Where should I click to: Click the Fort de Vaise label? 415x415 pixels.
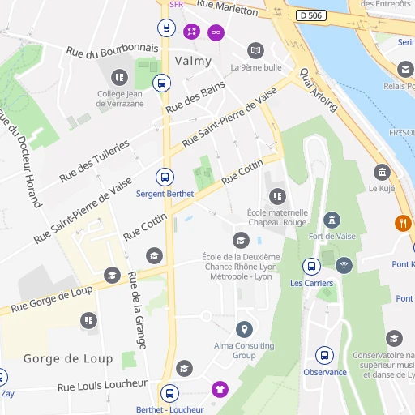[x=332, y=237]
